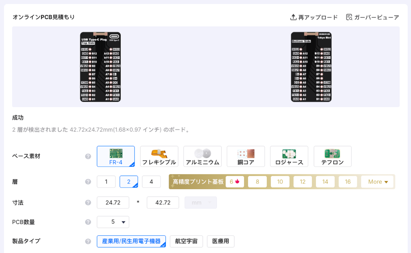Choose 銅コア base material
The height and width of the screenshot is (253, 411).
pos(246,156)
